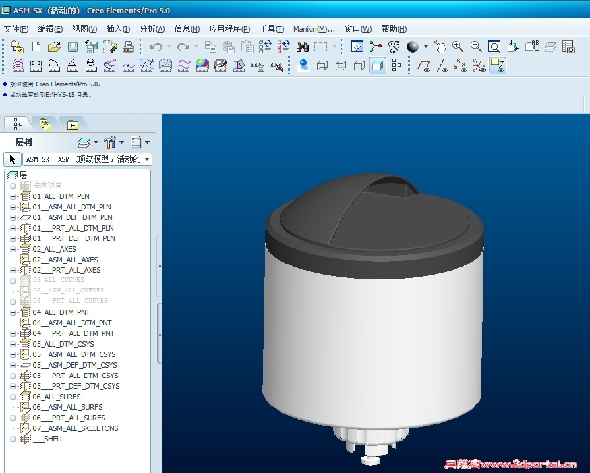
Task: Toggle datum points display
Action: [461, 65]
